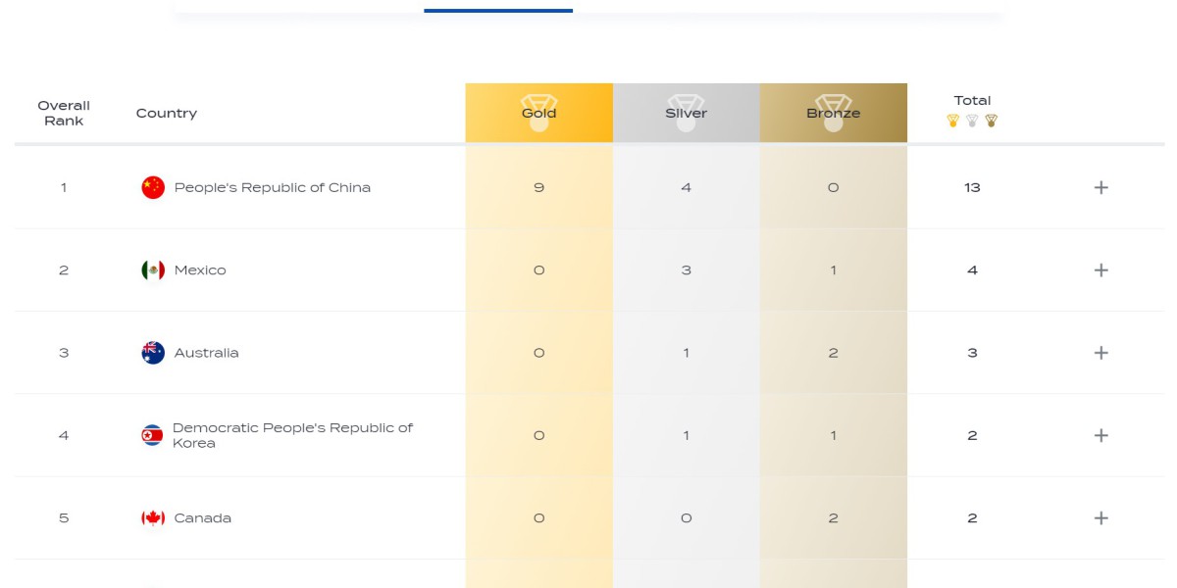Viewport: 1177px width, 588px height.
Task: Click the DPR Korea flag icon
Action: click(x=152, y=435)
